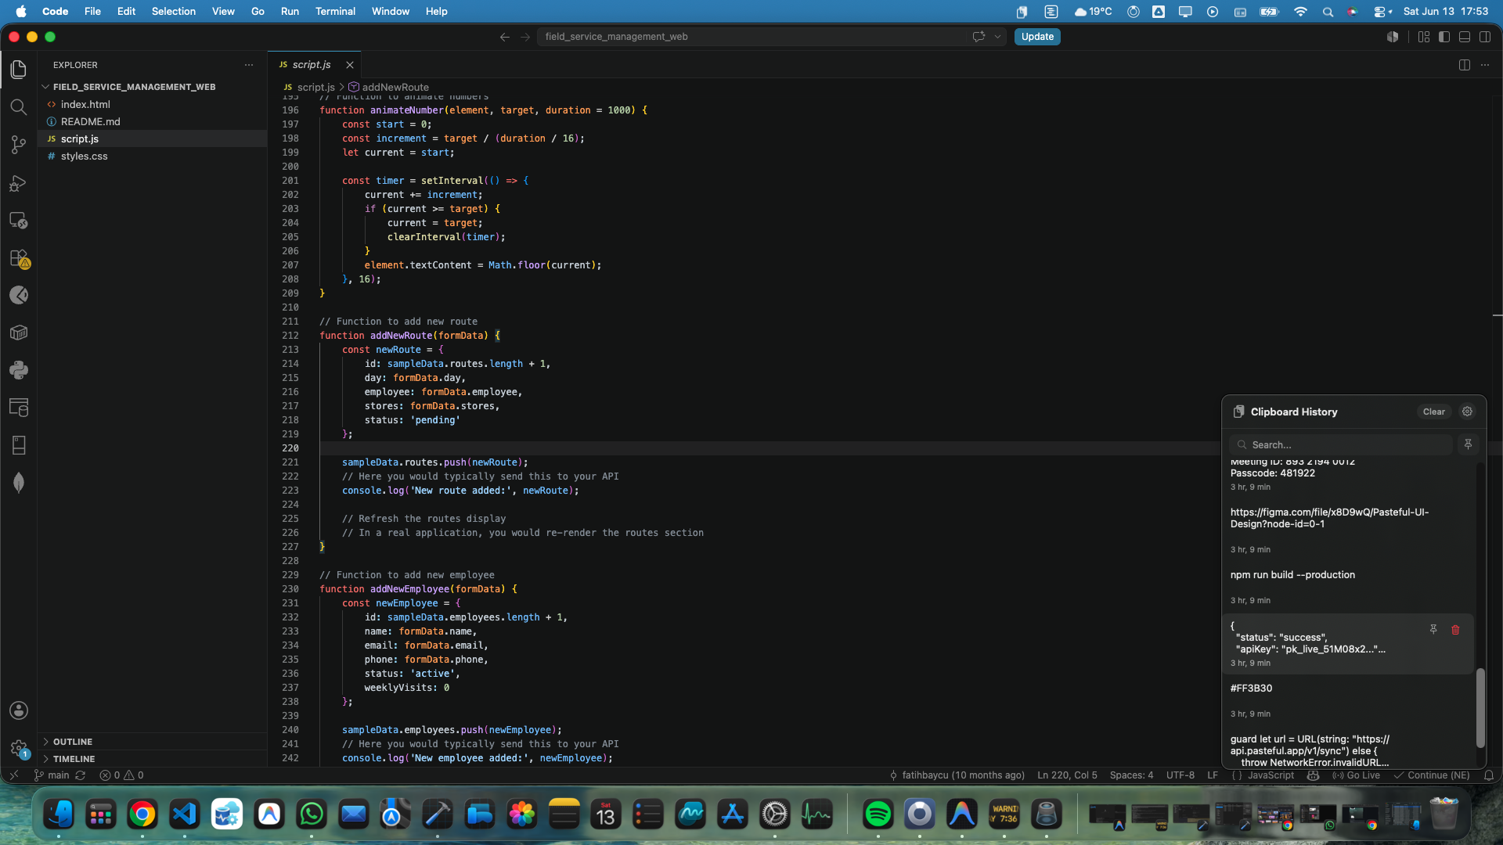This screenshot has height=845, width=1503.
Task: Go back using the title bar arrow
Action: [x=505, y=37]
